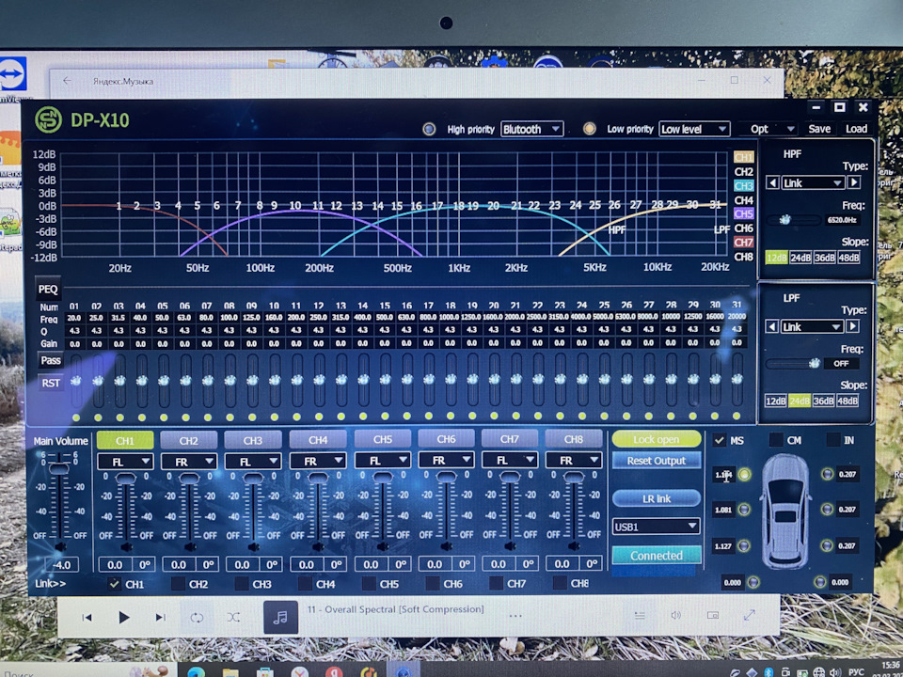Select the High priority radio button
Image resolution: width=903 pixels, height=677 pixels.
[x=429, y=129]
